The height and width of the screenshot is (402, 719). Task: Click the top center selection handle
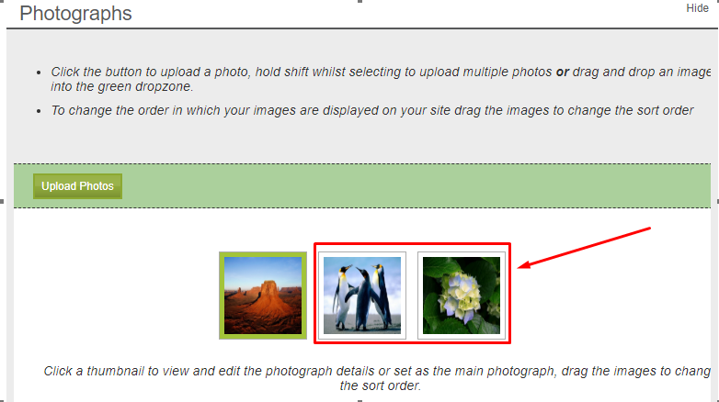click(x=359, y=1)
